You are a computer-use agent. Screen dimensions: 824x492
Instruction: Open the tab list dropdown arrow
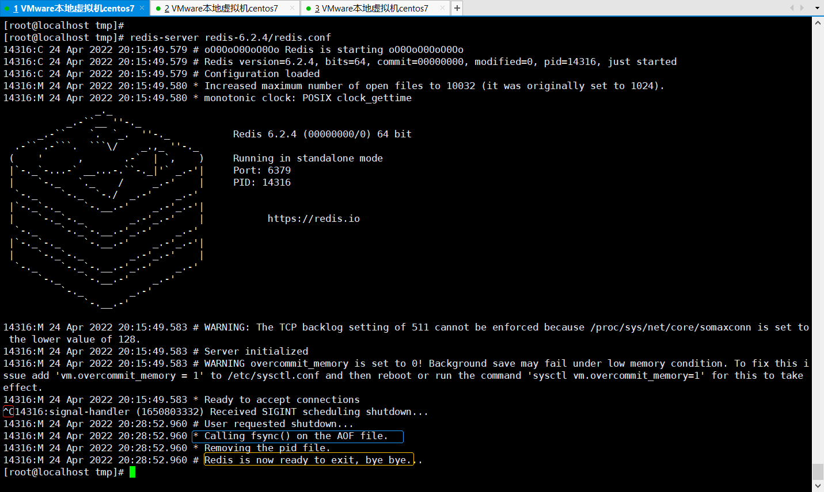pos(817,8)
